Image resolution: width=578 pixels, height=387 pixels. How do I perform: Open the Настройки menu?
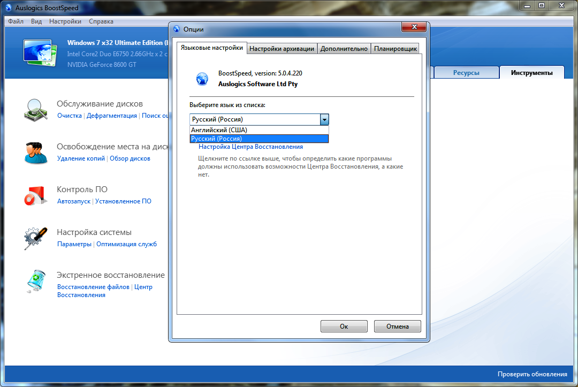coord(65,21)
